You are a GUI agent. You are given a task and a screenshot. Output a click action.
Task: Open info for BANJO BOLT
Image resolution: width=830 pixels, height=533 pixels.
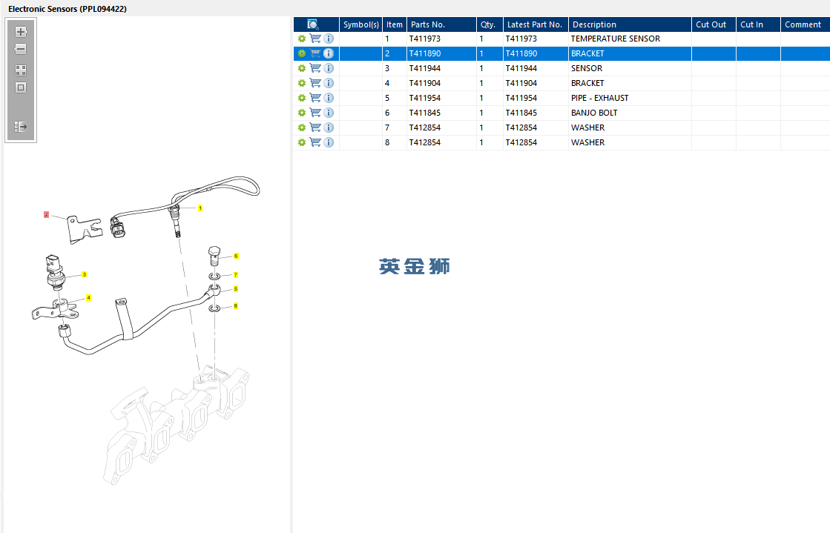(x=329, y=113)
